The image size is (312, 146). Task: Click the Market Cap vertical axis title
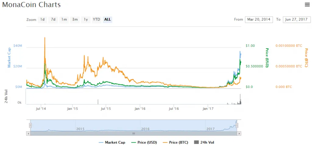tap(9, 57)
